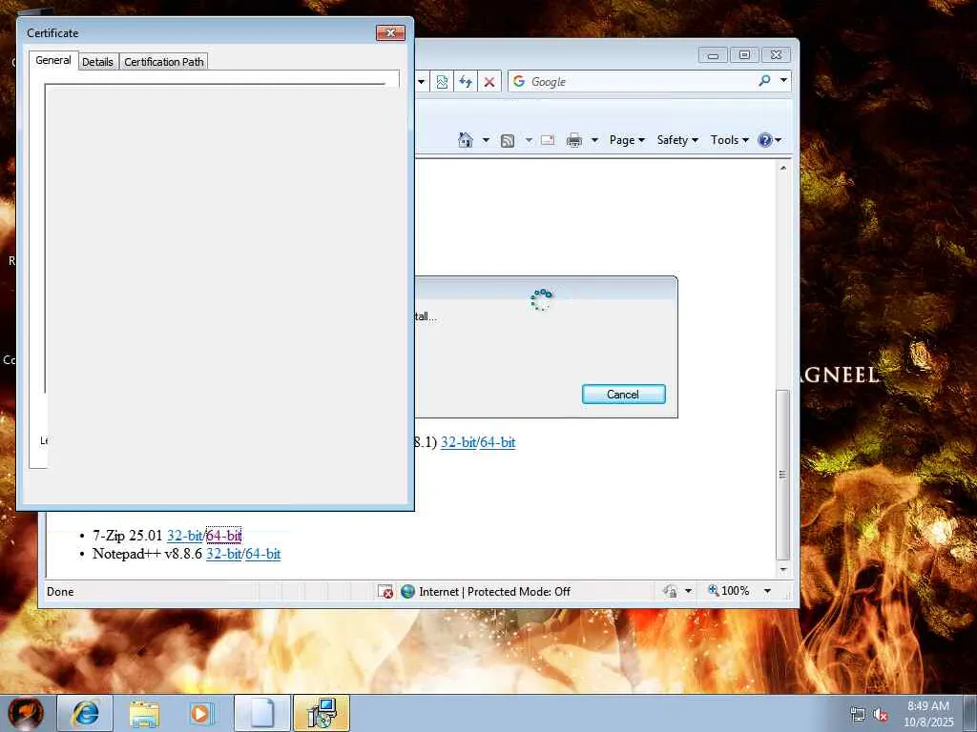Click the RSS feeds icon
Screen dimensions: 977x732
[x=508, y=141]
